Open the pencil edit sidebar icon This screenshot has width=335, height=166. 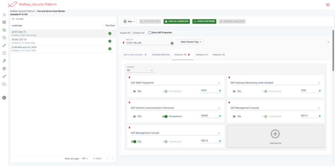coord(4,45)
